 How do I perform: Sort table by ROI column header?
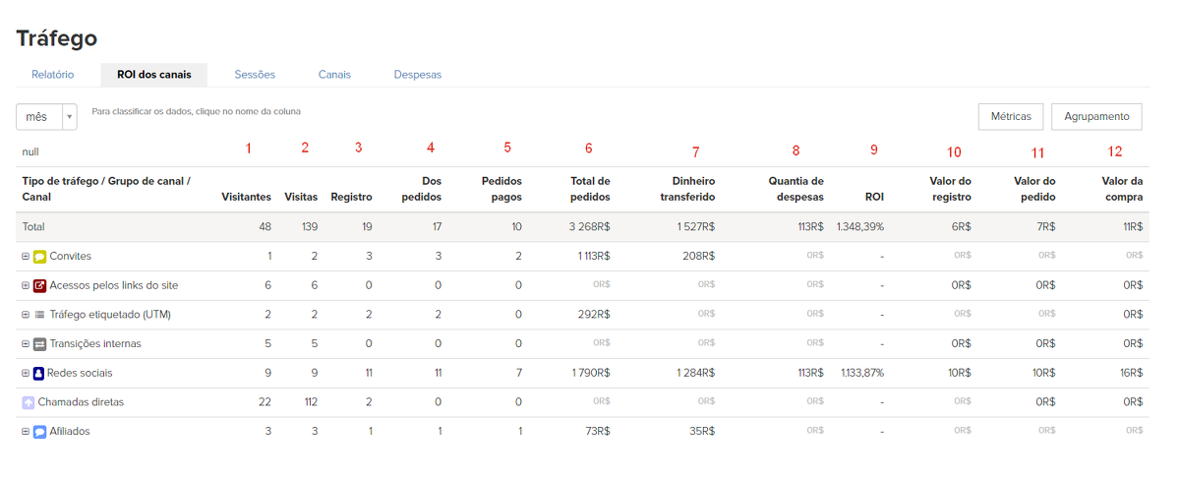(x=873, y=197)
